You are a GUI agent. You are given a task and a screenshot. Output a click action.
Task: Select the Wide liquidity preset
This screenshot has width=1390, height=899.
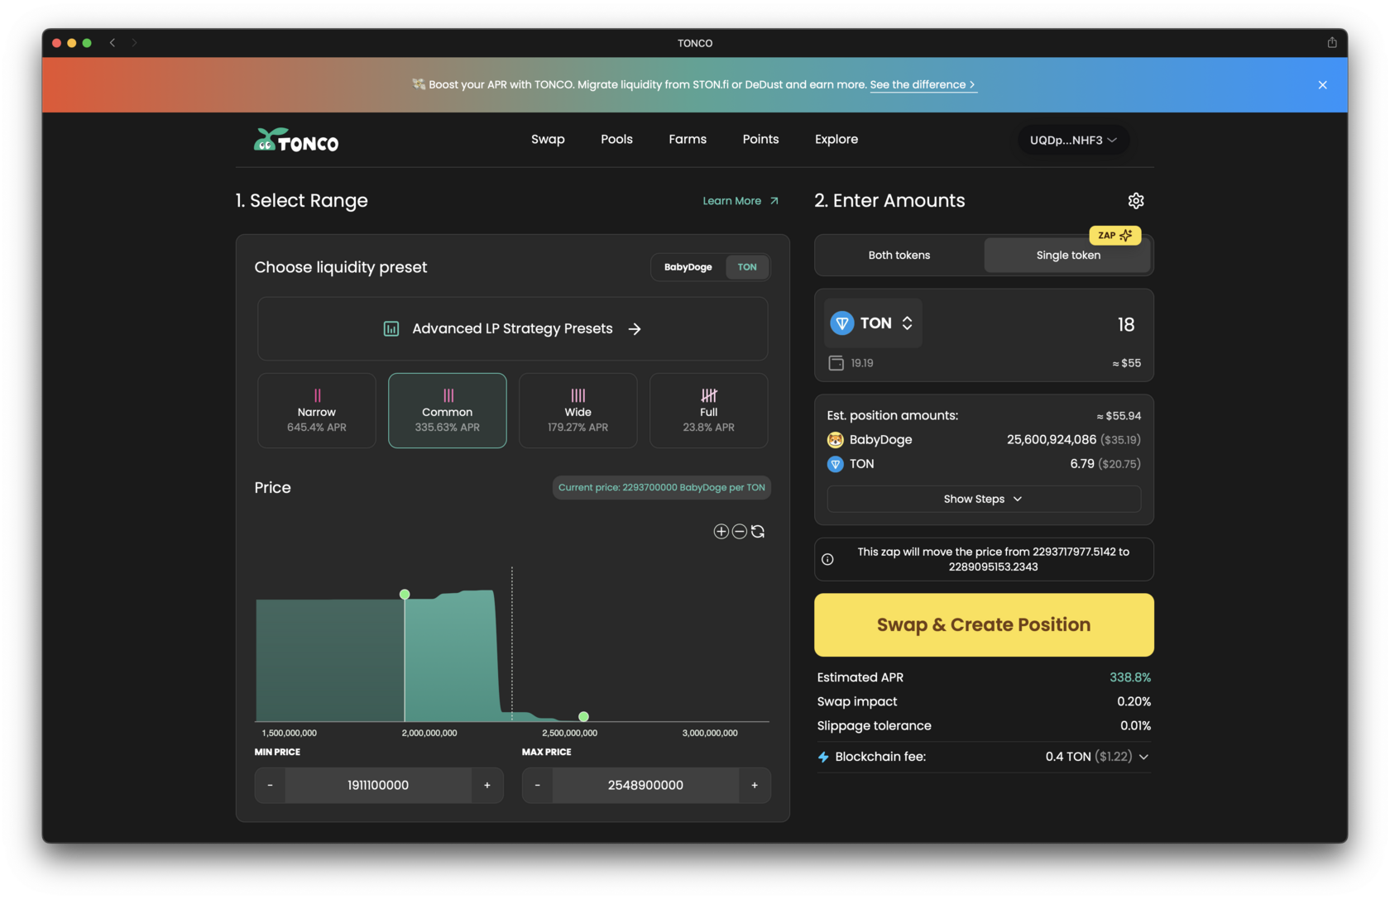(578, 411)
